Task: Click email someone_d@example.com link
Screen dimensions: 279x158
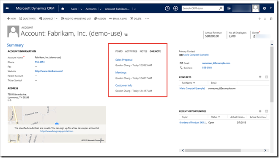Action: [216, 63]
